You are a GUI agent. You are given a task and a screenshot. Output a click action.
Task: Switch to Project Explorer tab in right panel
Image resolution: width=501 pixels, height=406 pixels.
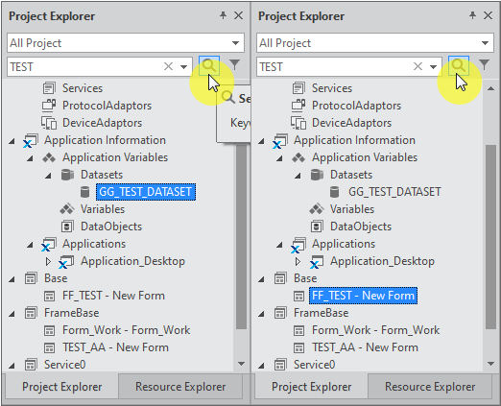point(312,387)
